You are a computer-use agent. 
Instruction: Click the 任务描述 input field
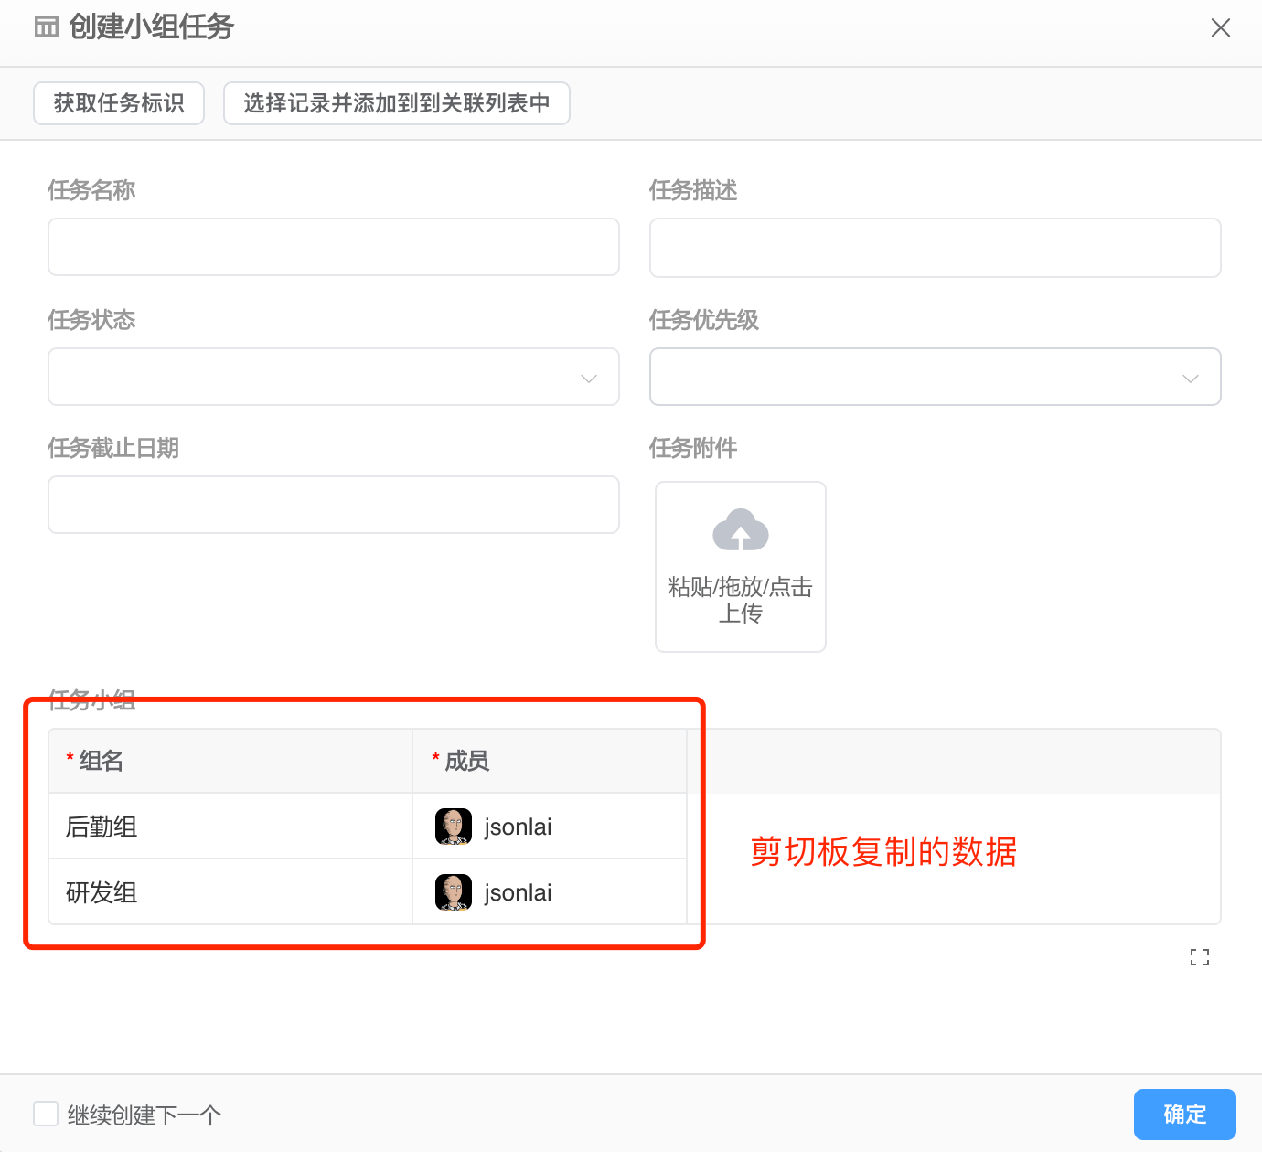pos(935,247)
